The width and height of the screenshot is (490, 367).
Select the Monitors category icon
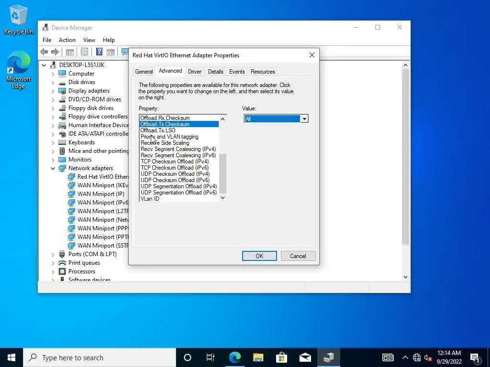coord(63,160)
